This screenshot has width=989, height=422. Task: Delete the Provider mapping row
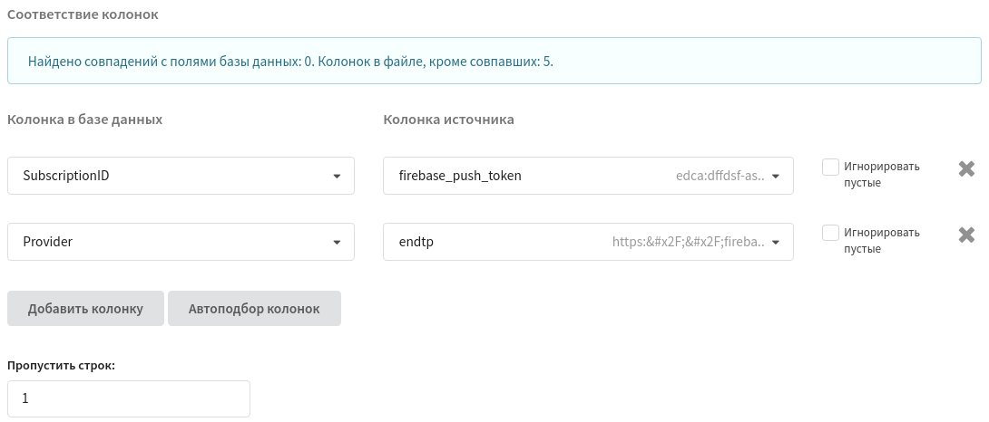(966, 235)
